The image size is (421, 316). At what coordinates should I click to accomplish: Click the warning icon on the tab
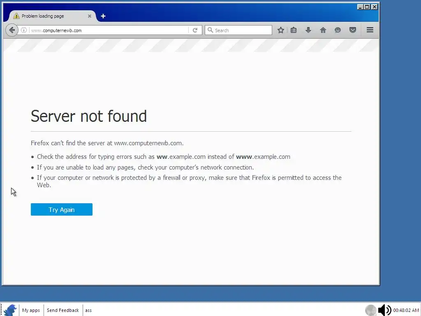(16, 16)
